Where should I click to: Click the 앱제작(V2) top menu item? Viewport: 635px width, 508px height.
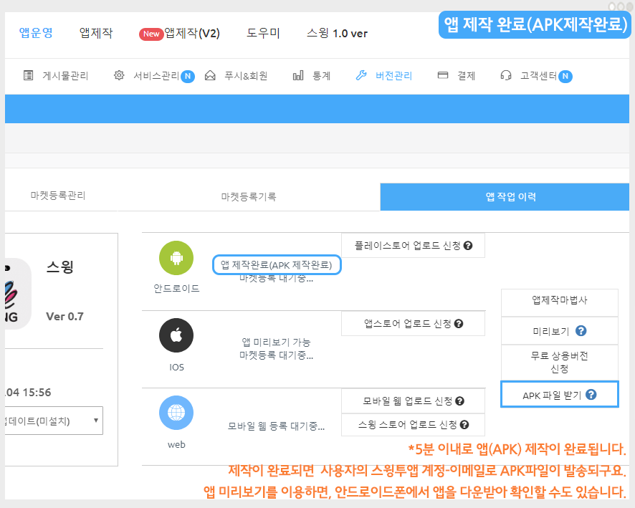(x=180, y=34)
